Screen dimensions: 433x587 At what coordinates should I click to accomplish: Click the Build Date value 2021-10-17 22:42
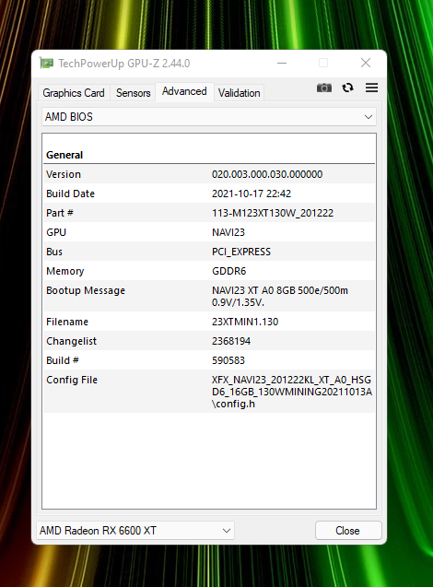[252, 194]
